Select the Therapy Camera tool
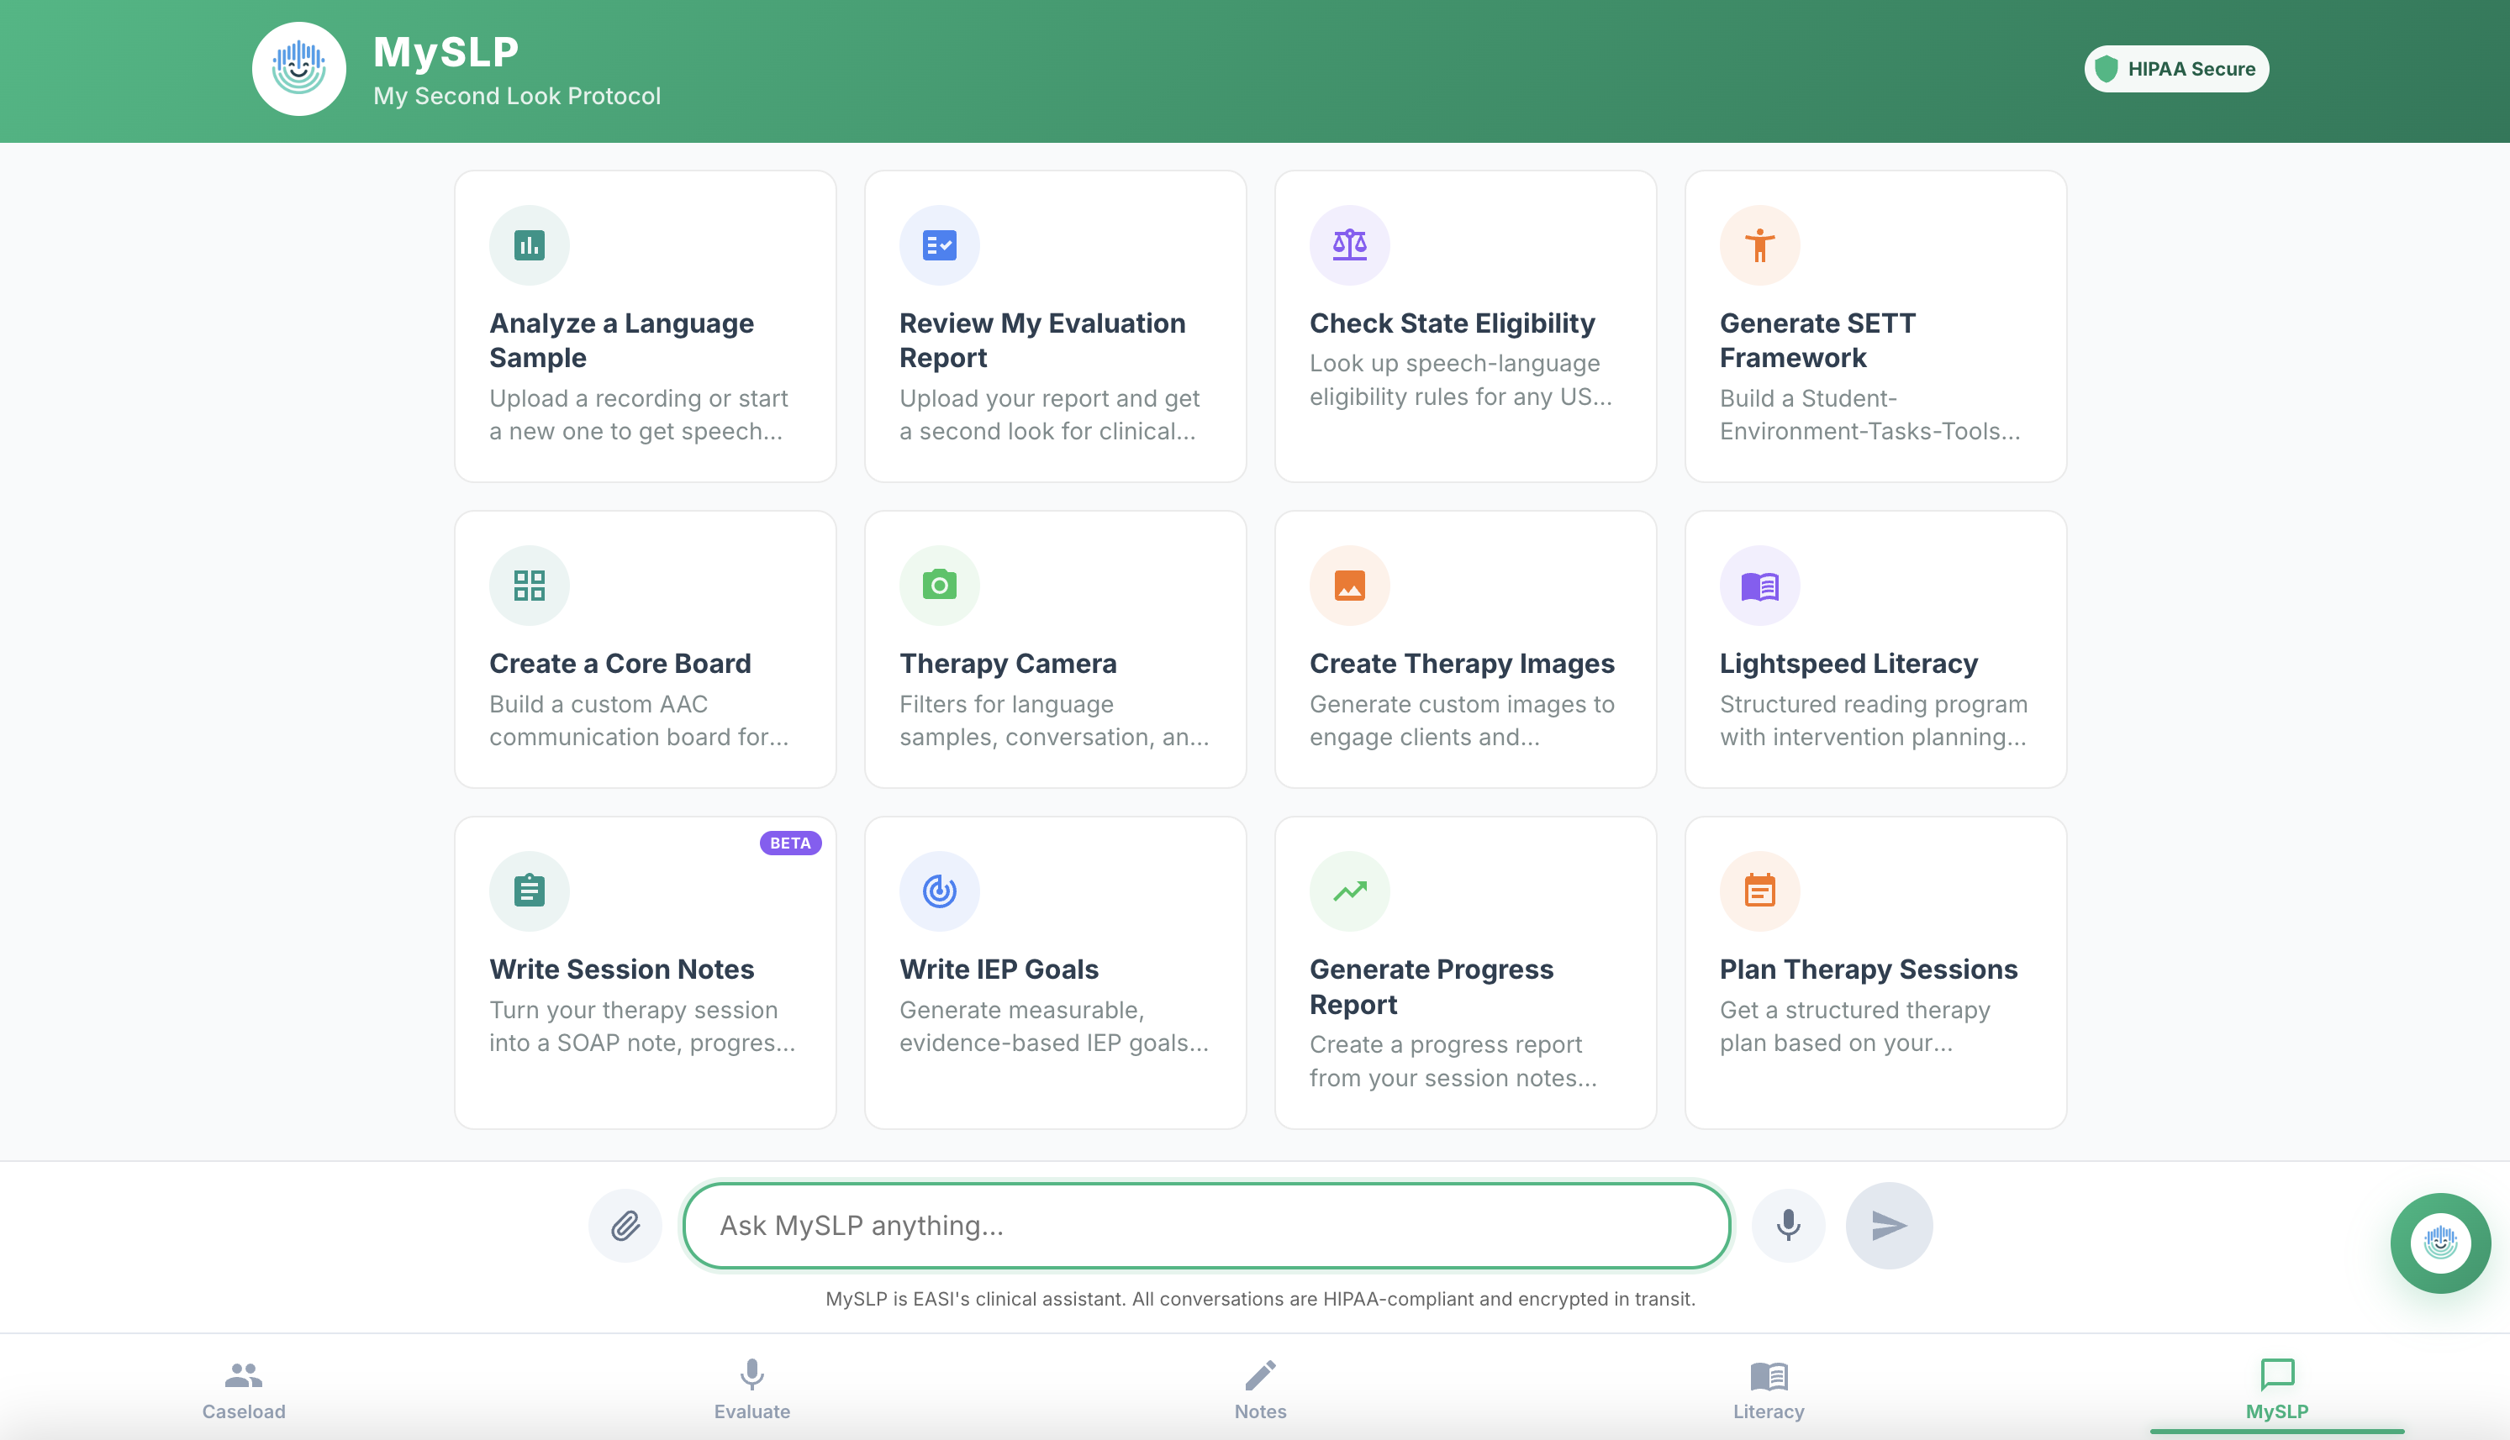 tap(1055, 648)
